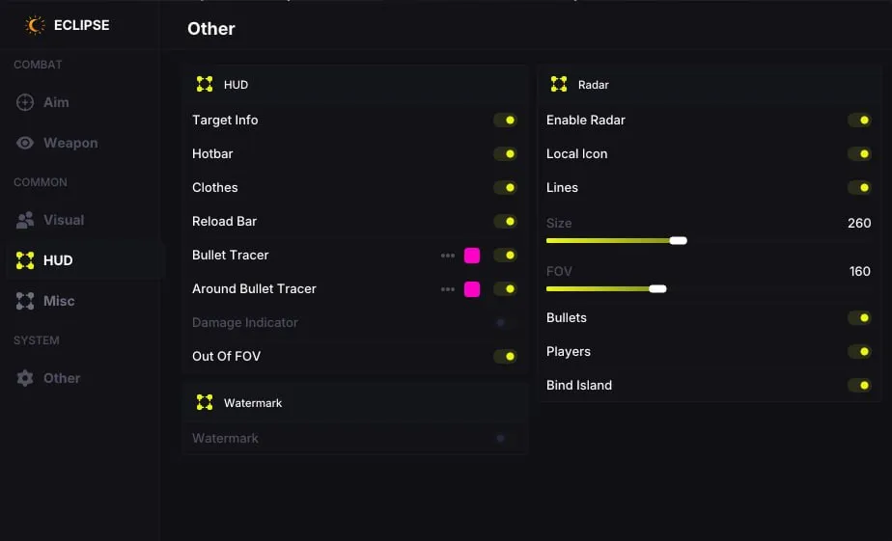The image size is (892, 541).
Task: Click the radar Size slider handle
Action: pos(678,240)
